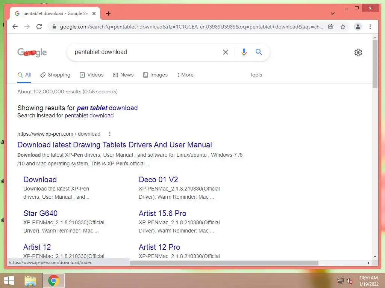Open Chrome's three-dot menu
385x288 pixels.
pyautogui.click(x=370, y=27)
